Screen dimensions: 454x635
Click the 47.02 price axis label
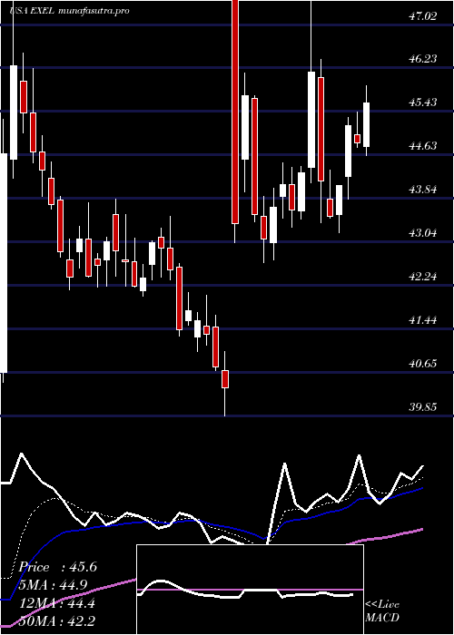coord(423,16)
